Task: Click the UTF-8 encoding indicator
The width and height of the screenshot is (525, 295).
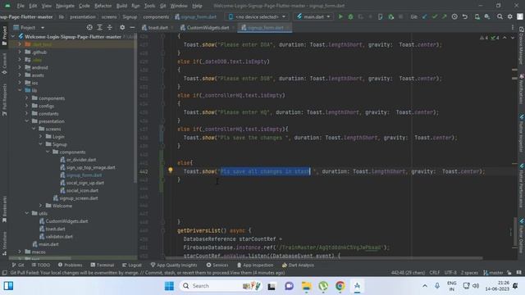Action: [x=450, y=273]
